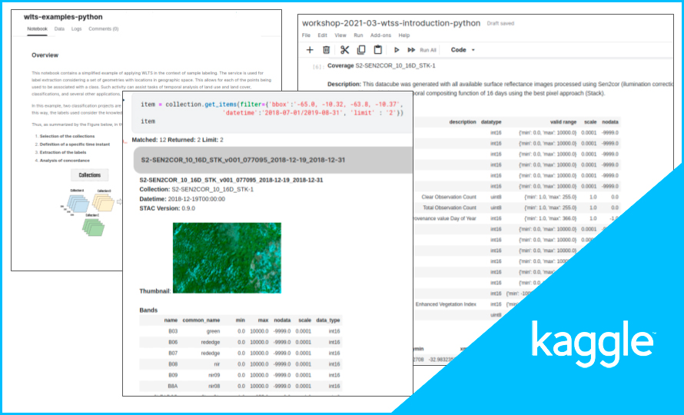Click the Datetime value 2018-12-19T00:00:00
Screen dimensions: 684x415
196,199
